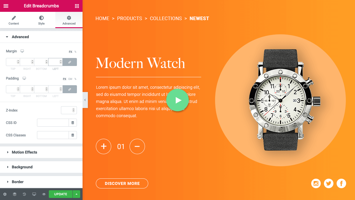
Task: Open the History icon in footer
Action: point(24,194)
